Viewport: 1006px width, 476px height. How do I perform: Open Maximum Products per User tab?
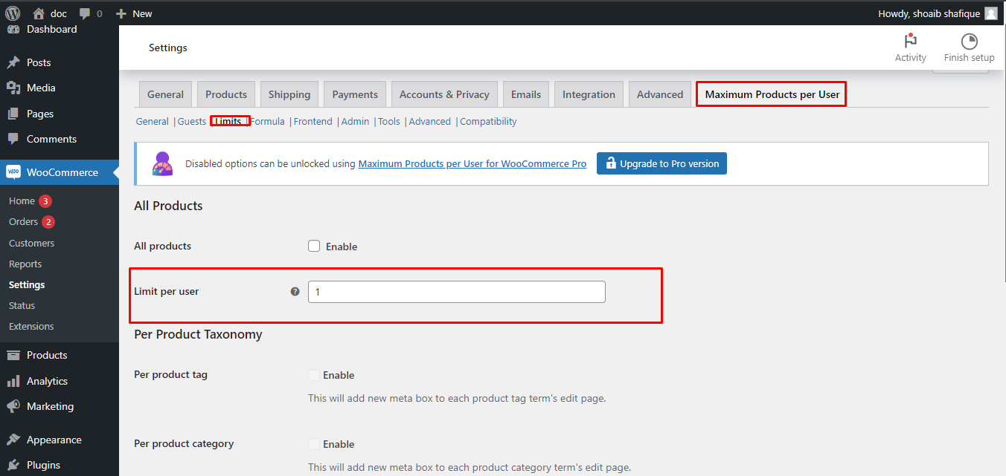[772, 94]
